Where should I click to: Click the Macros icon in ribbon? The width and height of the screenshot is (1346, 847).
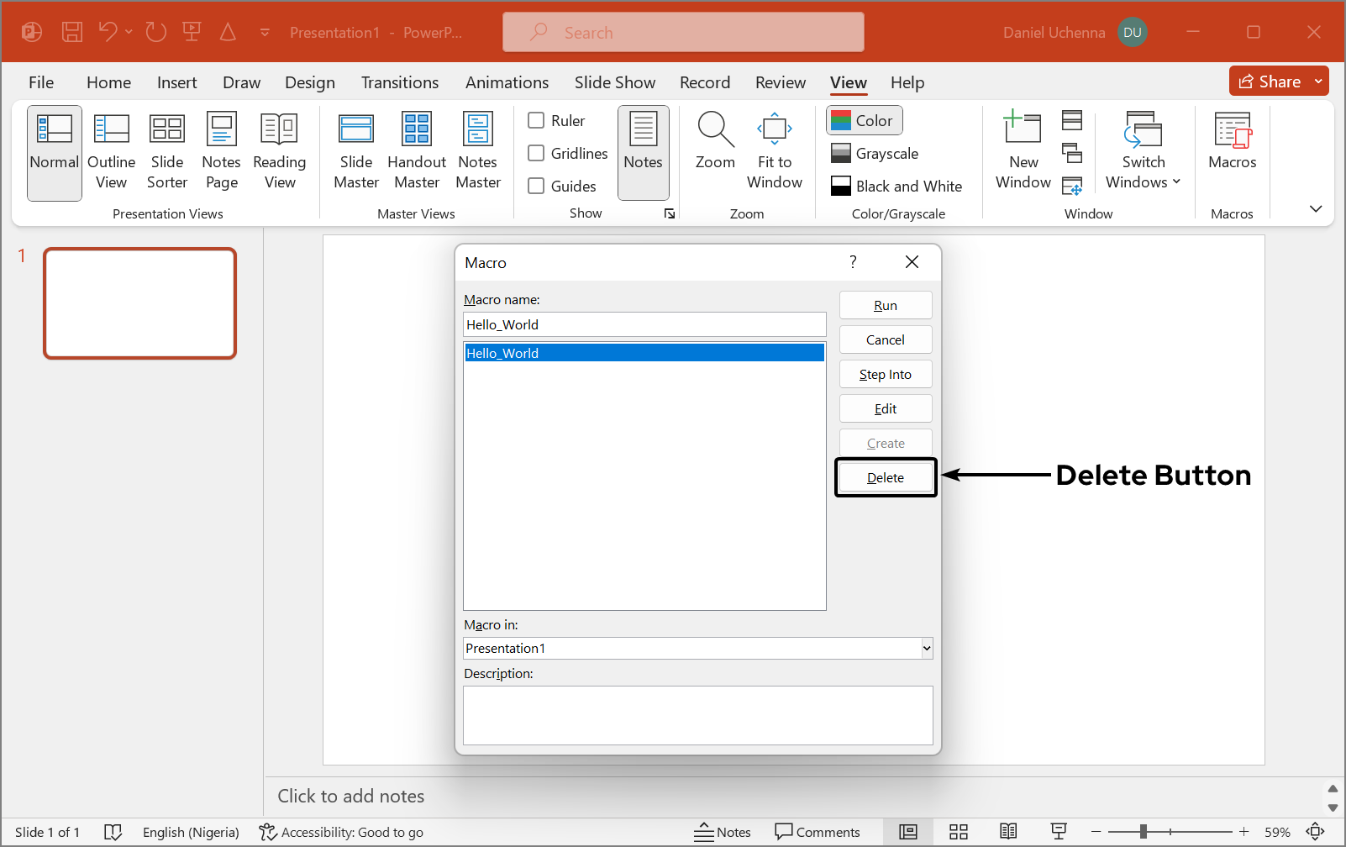click(1232, 143)
